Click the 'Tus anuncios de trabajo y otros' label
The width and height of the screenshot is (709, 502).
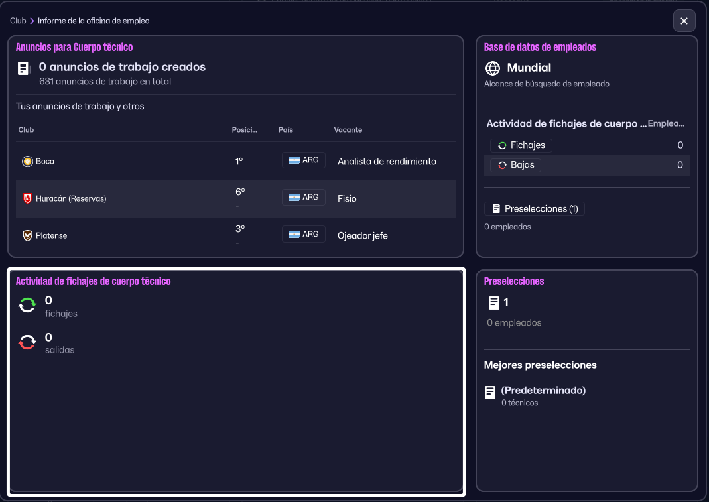pyautogui.click(x=80, y=106)
